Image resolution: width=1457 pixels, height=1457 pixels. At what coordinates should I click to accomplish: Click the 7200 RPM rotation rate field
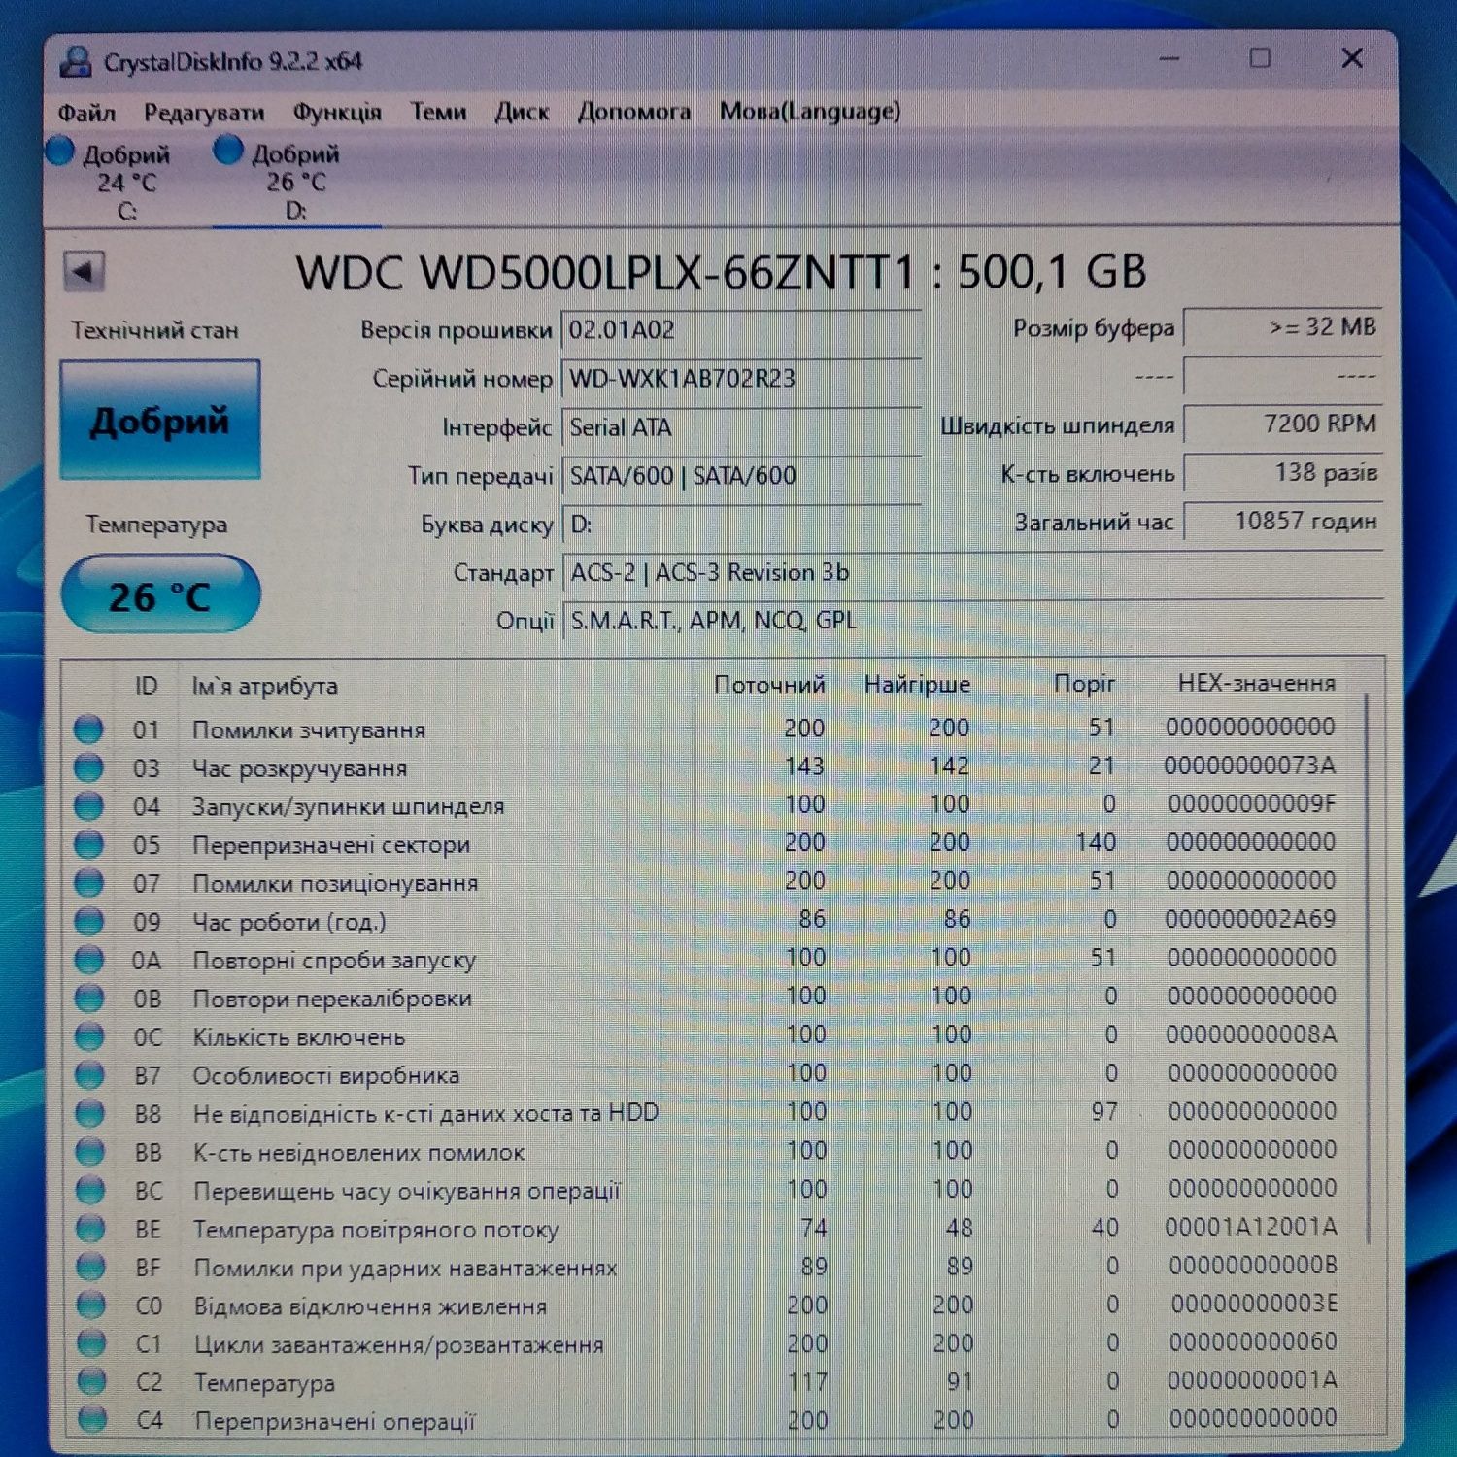pos(1282,424)
